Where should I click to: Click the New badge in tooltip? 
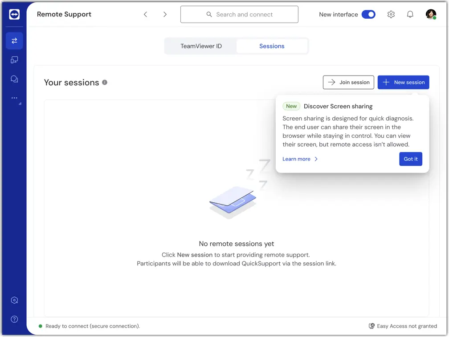point(291,106)
